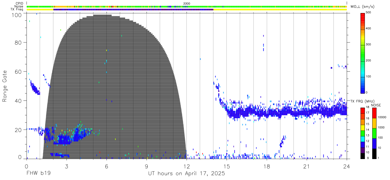Click the UT hours tick label 3
Viewport: 390px width, 180px height.
point(67,166)
